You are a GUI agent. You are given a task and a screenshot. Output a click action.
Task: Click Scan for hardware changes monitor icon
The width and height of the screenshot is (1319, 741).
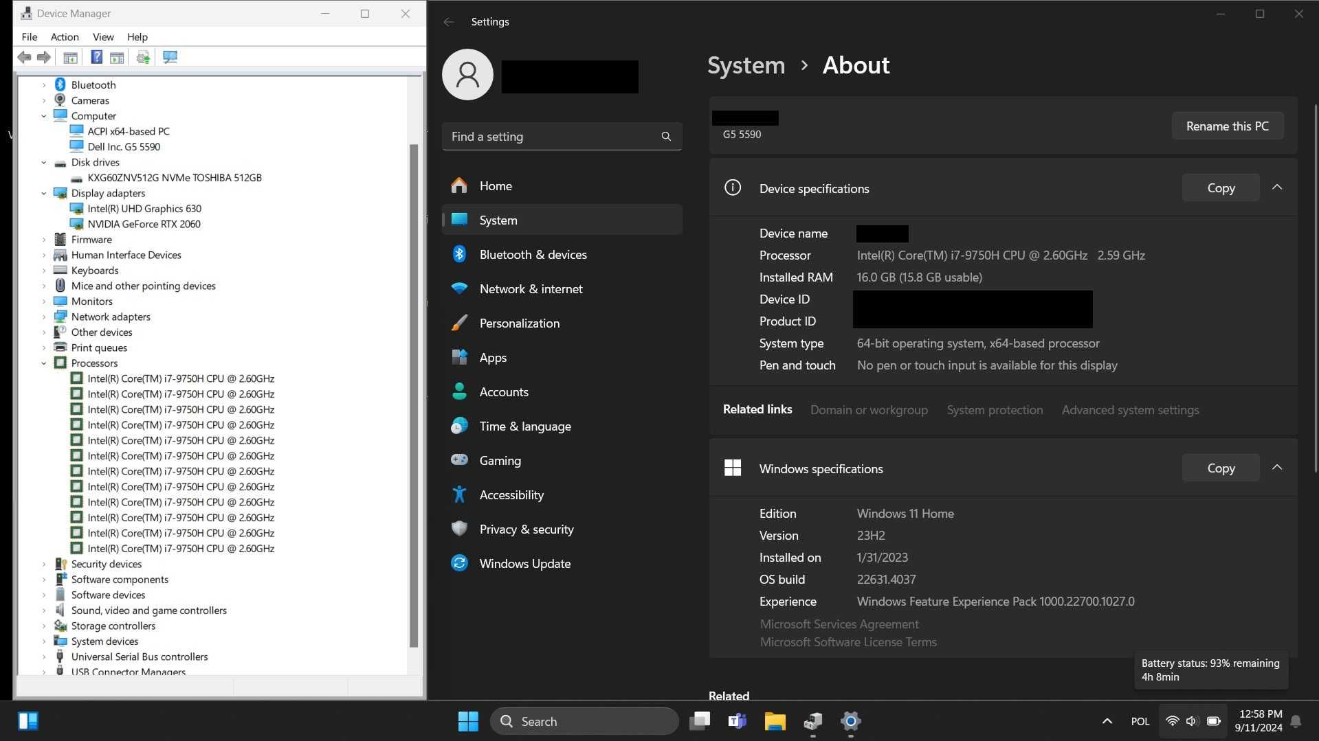(x=170, y=57)
